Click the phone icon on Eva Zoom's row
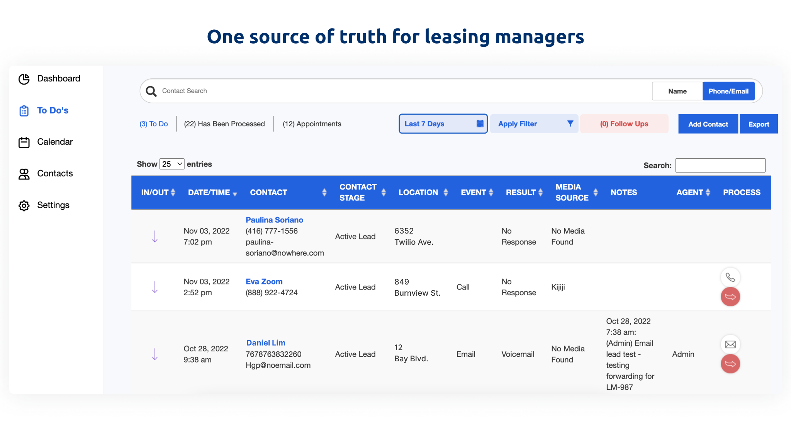This screenshot has width=791, height=442. 730,278
